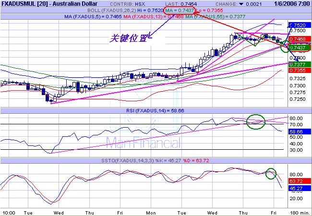Click the green 0.7437 price axis tag
312x216 pixels.
pyautogui.click(x=300, y=48)
